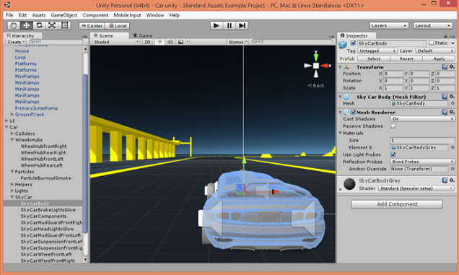This screenshot has width=459, height=275.
Task: Open the File menu
Action: click(x=9, y=15)
